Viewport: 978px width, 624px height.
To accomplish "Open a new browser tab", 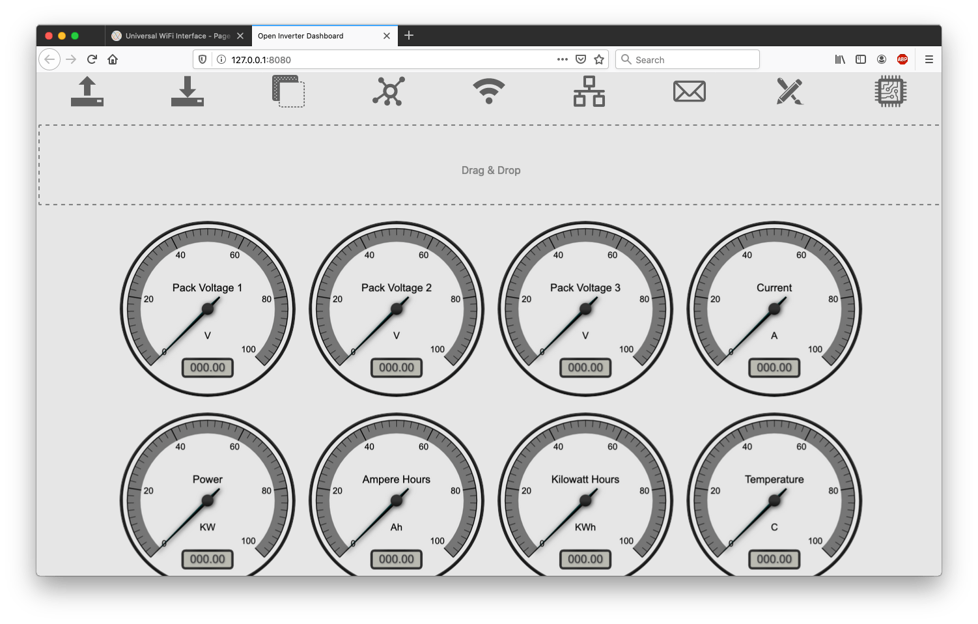I will click(409, 35).
